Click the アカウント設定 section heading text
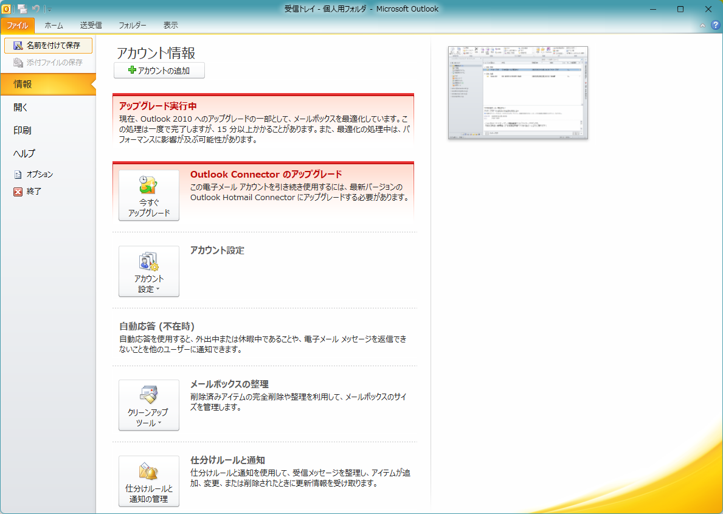The width and height of the screenshot is (723, 514). coord(217,251)
